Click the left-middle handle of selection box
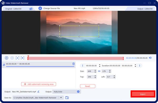This screenshot has height=103, width=158. pos(60,31)
